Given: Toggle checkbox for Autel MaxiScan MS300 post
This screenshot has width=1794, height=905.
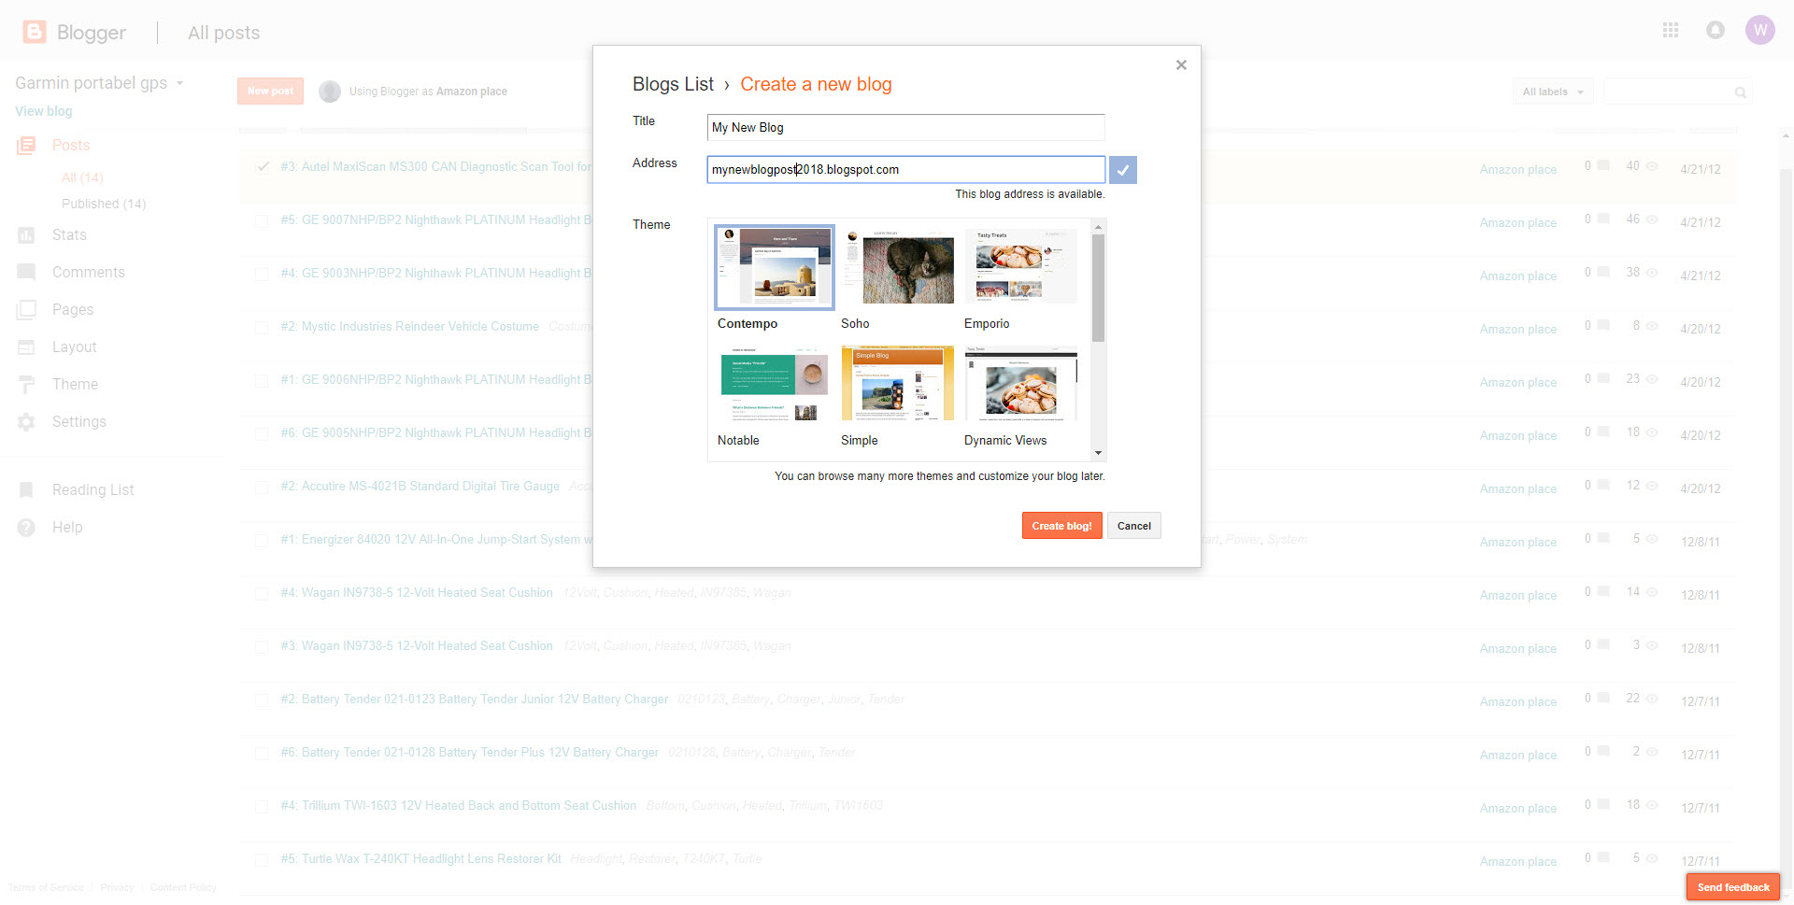Looking at the screenshot, I should pos(263,167).
